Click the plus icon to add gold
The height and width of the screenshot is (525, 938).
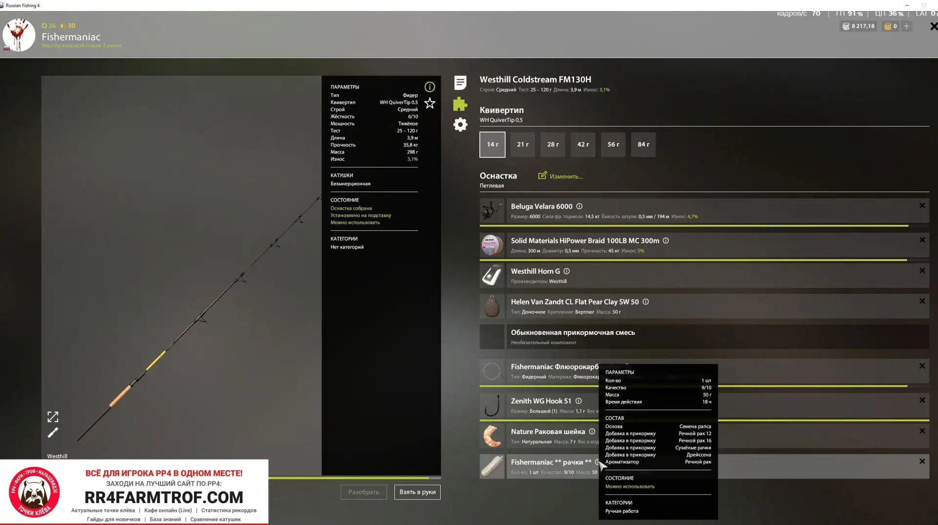click(x=907, y=26)
